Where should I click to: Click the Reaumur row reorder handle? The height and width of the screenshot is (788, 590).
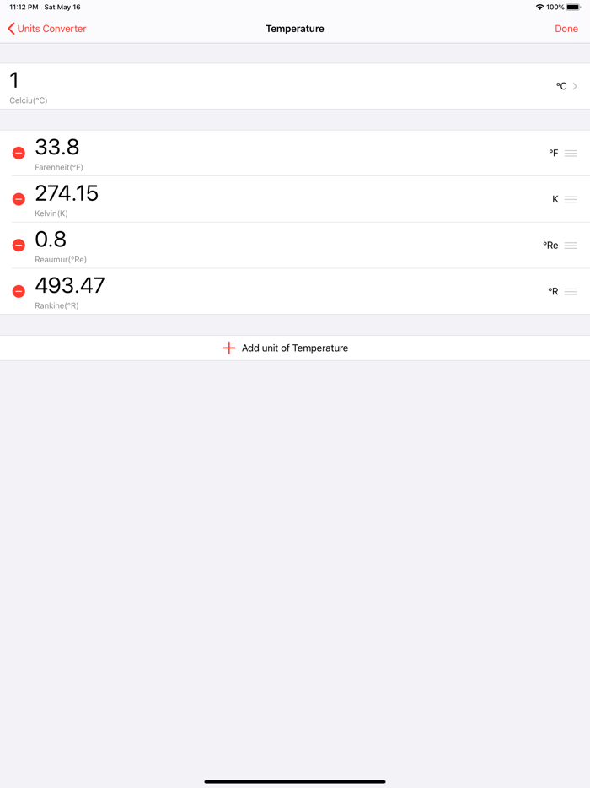(570, 245)
